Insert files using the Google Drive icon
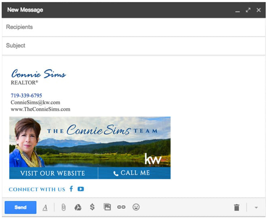This screenshot has height=219, width=267. (78, 207)
